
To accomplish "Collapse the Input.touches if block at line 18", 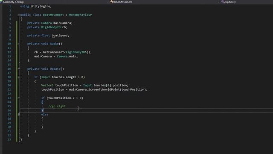I will coord(19,77).
